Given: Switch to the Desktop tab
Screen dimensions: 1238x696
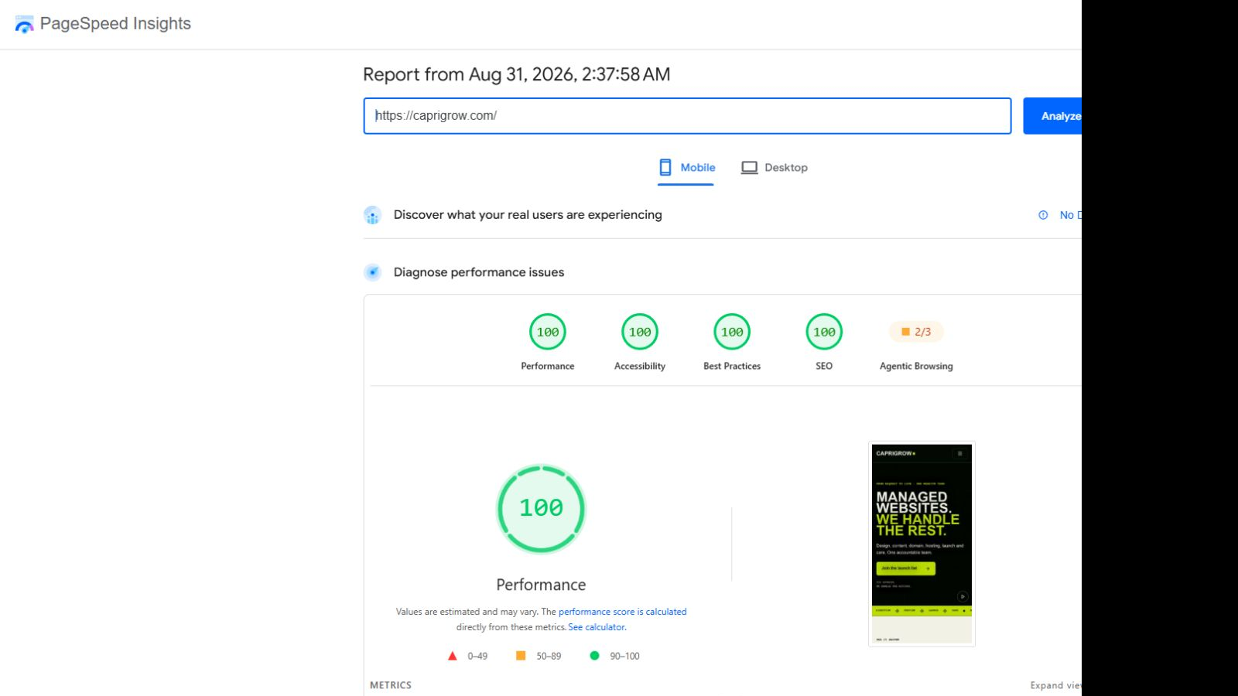Looking at the screenshot, I should 774,168.
